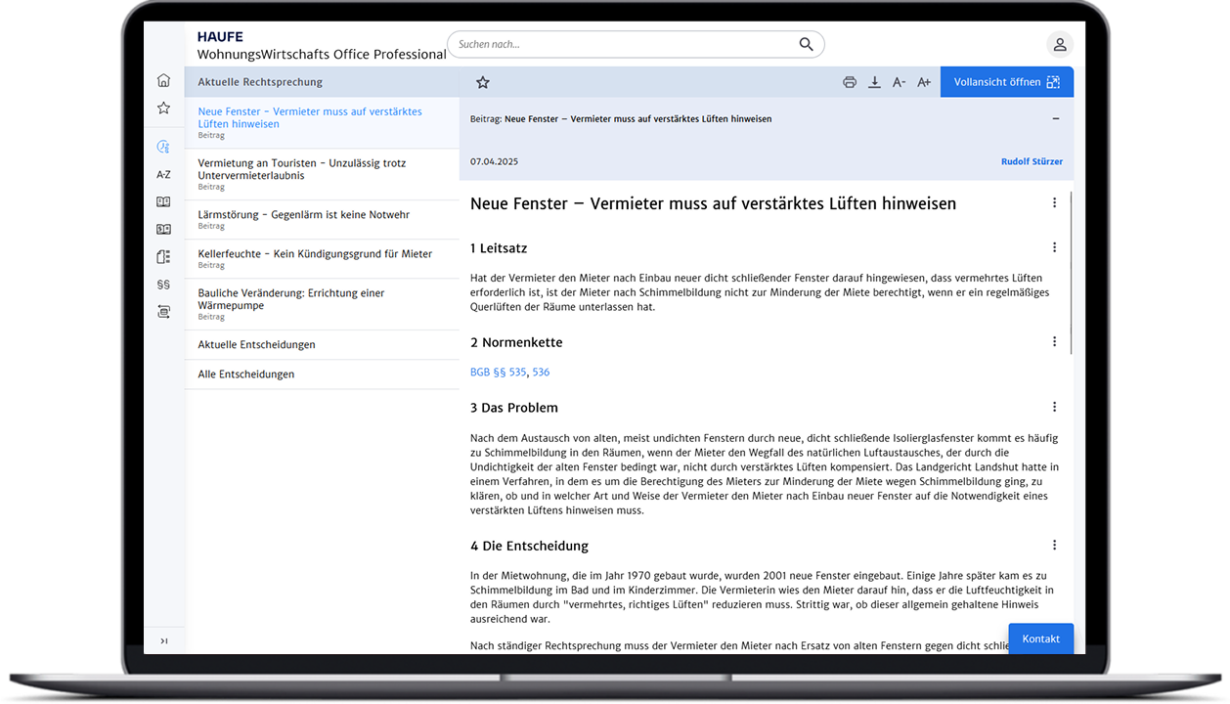
Task: Download the article
Action: pyautogui.click(x=875, y=82)
